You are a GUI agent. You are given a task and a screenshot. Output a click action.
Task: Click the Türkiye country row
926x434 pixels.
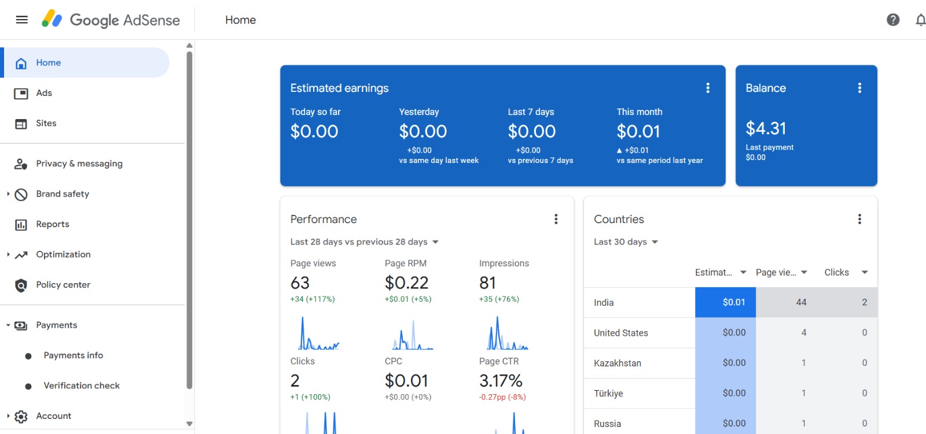click(x=730, y=393)
